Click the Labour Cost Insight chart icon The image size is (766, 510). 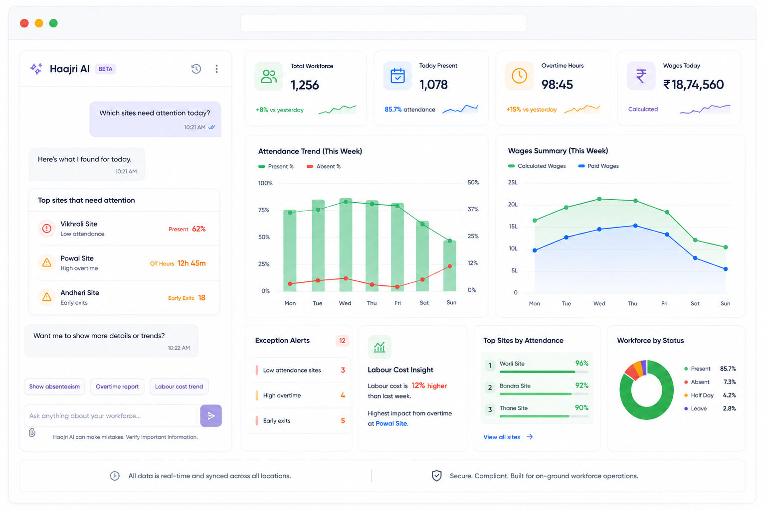pos(380,347)
